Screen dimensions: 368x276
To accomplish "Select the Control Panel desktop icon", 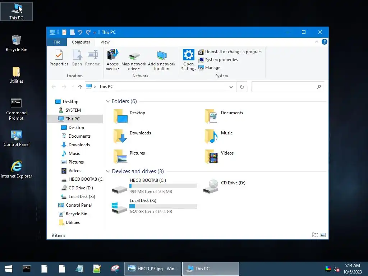I will 17,138.
